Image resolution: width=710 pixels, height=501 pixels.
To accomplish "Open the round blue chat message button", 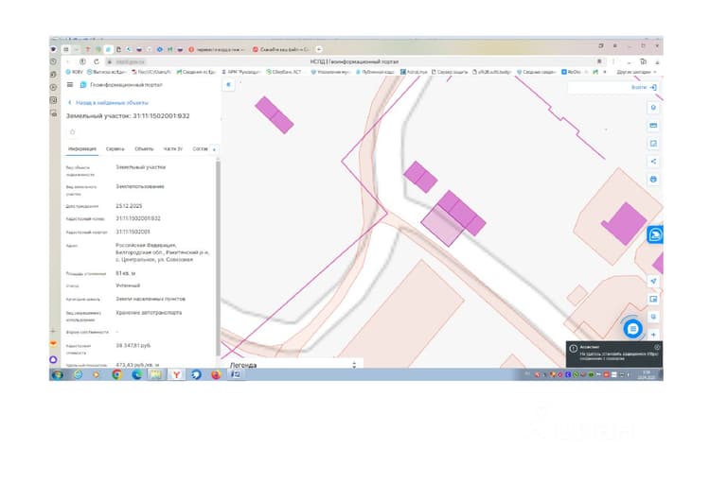I will click(632, 329).
